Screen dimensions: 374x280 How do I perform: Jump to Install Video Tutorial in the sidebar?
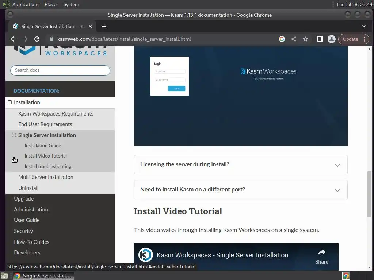coord(46,156)
